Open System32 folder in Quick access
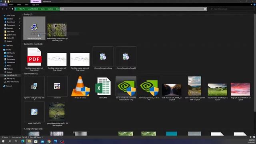The image size is (256, 144). (10, 38)
